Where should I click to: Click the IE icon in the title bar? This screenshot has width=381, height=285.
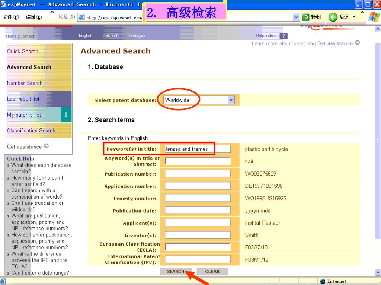[x=3, y=4]
